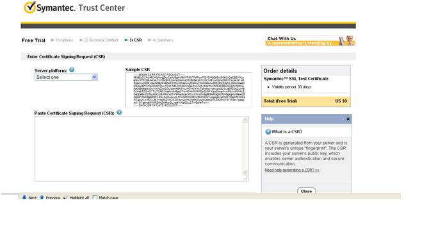
Task: Go to step 2) Technical Contact
Action: point(101,40)
